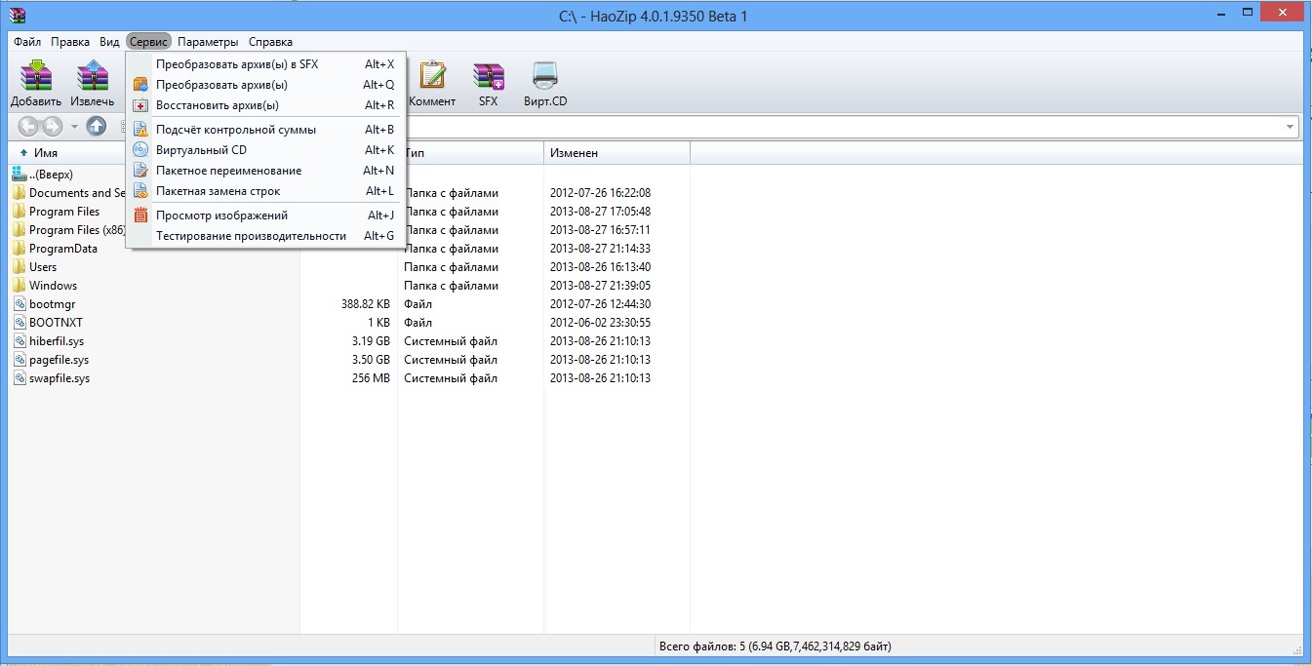Click the 3.19 GB size cell
Screen dimensions: 1312x666
coord(371,341)
